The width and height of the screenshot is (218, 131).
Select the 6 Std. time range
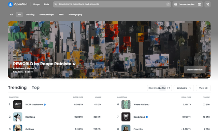pyautogui.click(x=156, y=88)
